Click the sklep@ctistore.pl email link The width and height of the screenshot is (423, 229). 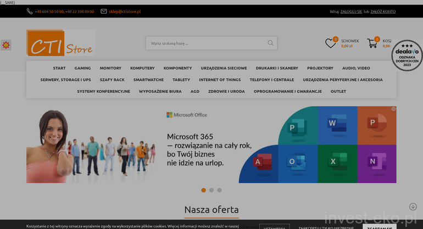click(125, 12)
